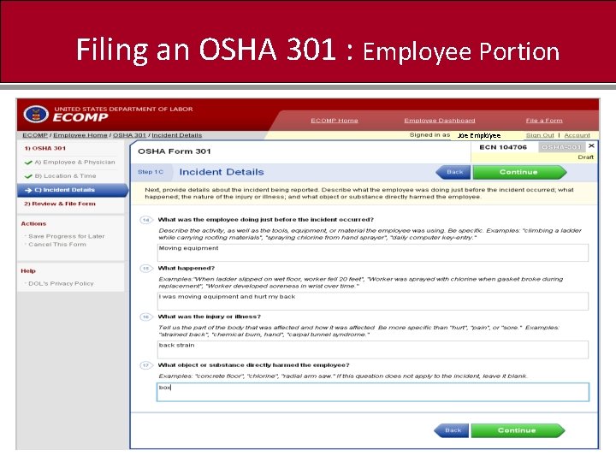Click the Help sidebar heading
Screen dimensions: 616x462
tap(28, 270)
